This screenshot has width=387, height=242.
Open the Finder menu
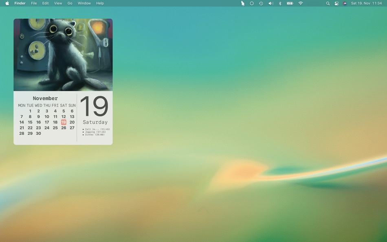(x=20, y=3)
